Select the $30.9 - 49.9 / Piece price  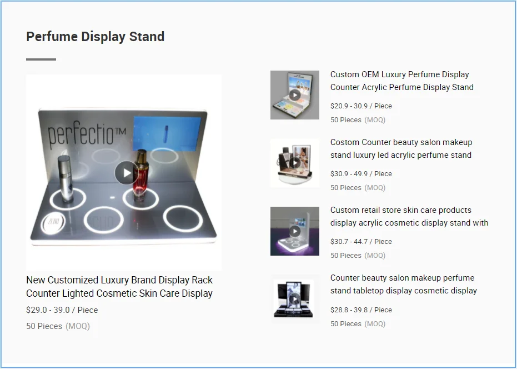click(x=361, y=173)
